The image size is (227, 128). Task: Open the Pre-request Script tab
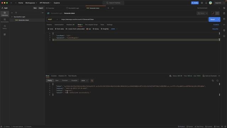pyautogui.click(x=92, y=25)
